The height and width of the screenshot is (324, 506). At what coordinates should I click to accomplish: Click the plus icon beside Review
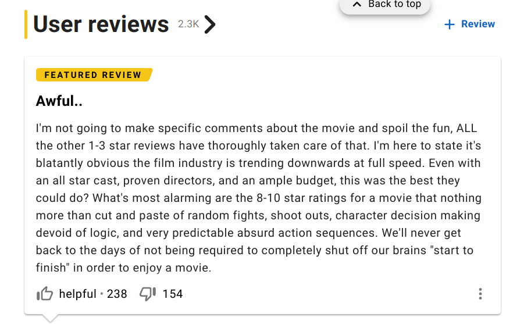point(449,24)
